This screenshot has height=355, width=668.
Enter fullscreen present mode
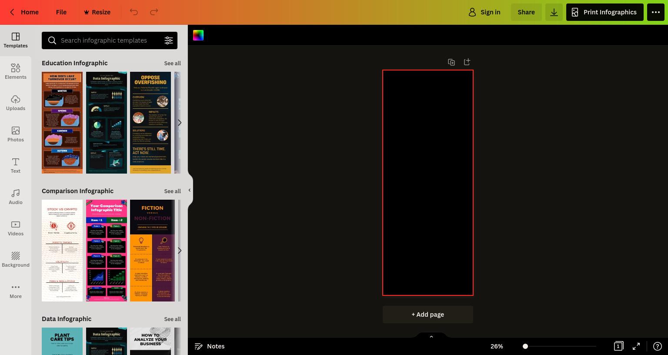pos(636,346)
